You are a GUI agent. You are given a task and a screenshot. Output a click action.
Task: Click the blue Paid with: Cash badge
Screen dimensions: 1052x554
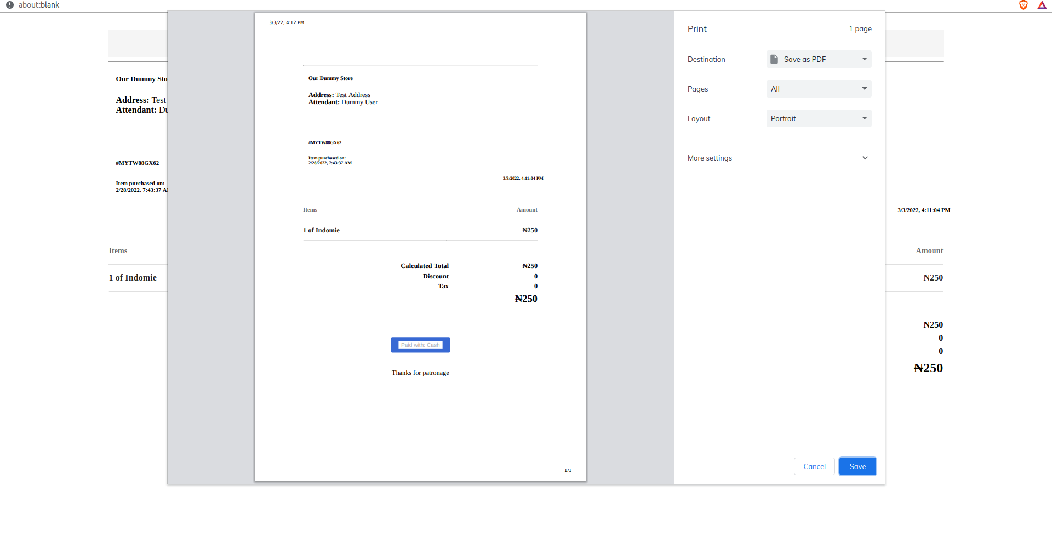point(420,345)
